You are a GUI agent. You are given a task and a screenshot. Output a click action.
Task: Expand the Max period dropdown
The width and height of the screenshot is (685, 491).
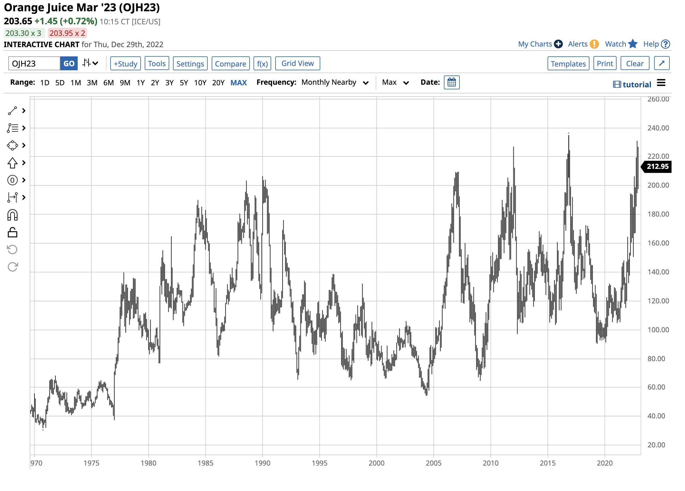pos(395,82)
